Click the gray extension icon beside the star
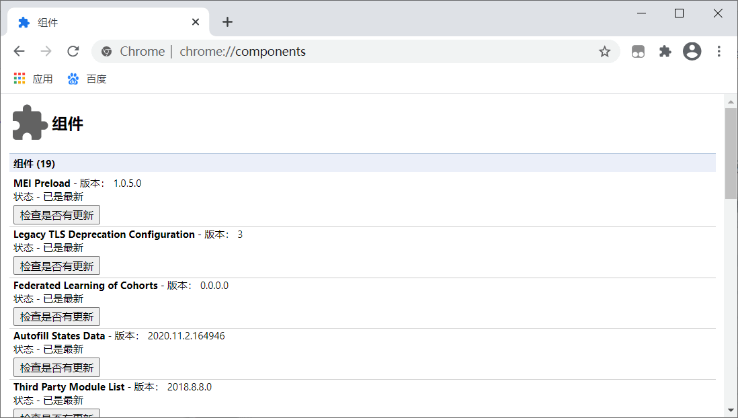The width and height of the screenshot is (738, 418). pyautogui.click(x=637, y=51)
